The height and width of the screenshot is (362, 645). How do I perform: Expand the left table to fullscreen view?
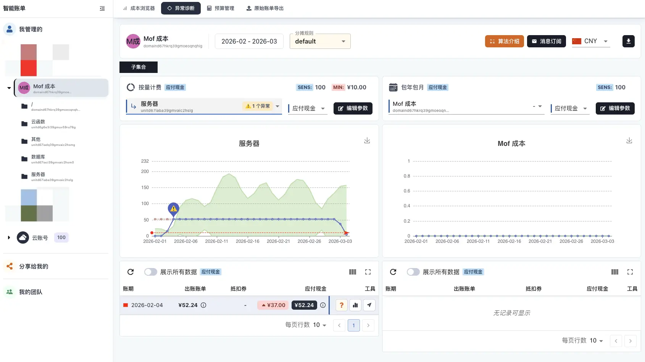click(368, 272)
